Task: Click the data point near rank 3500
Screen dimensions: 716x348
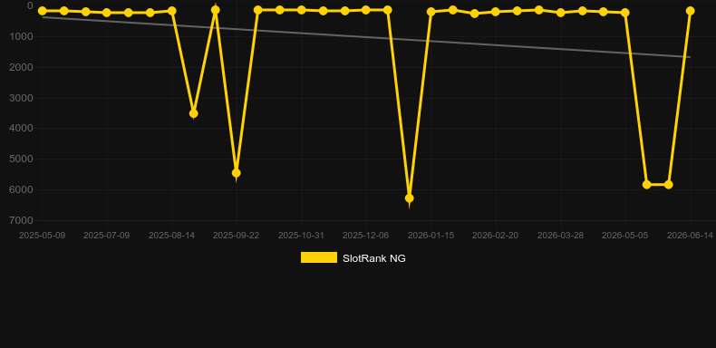Action: 194,113
